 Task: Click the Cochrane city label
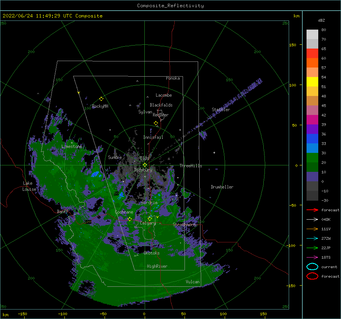(124, 212)
